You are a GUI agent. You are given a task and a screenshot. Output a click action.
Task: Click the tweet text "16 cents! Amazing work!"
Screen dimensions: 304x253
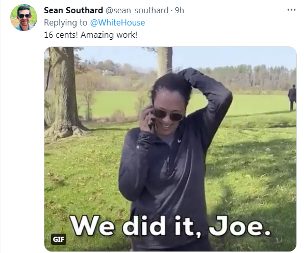(x=91, y=35)
